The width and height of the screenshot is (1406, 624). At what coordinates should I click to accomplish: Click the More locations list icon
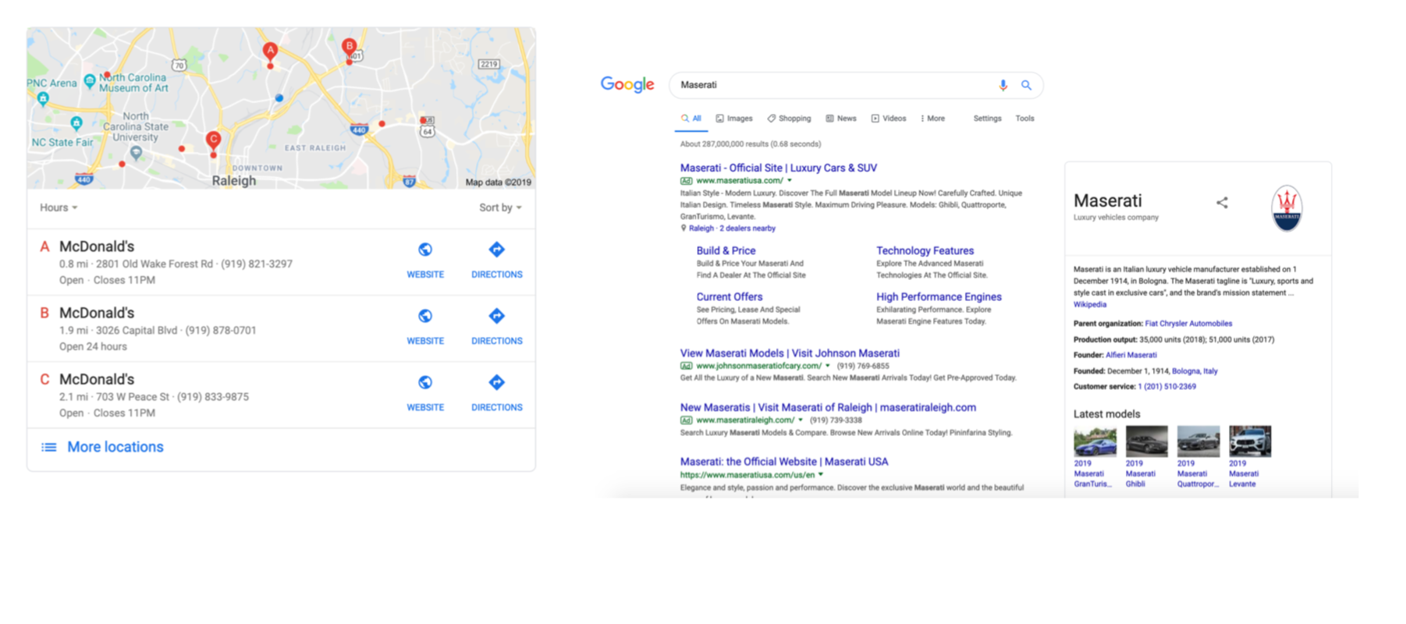click(49, 447)
